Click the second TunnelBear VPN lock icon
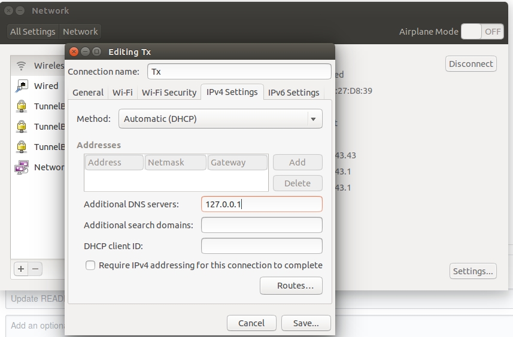This screenshot has height=337, width=513. click(22, 127)
